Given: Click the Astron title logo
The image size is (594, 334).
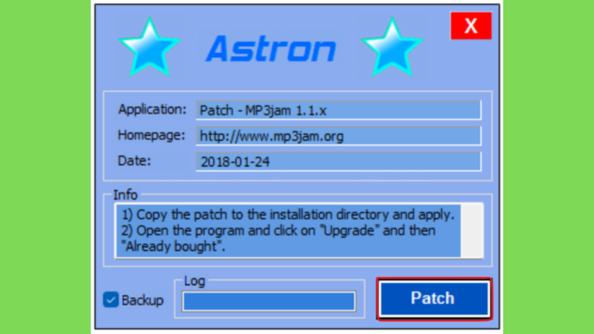Looking at the screenshot, I should pyautogui.click(x=271, y=49).
